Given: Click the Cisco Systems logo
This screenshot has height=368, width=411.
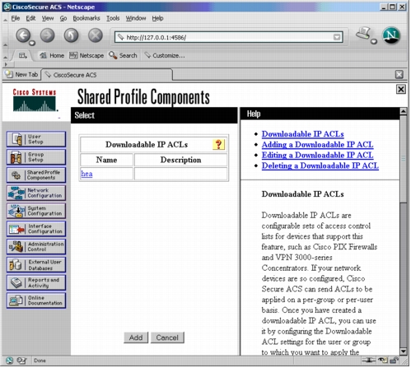Looking at the screenshot, I should (x=35, y=100).
